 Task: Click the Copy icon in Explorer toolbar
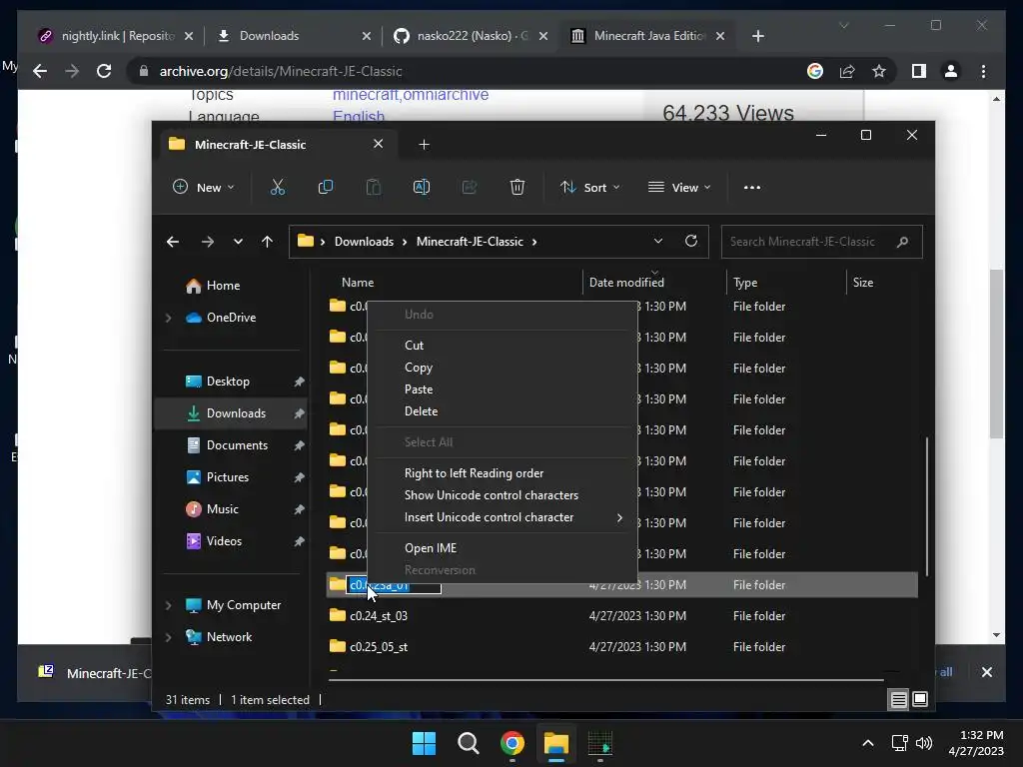click(325, 187)
